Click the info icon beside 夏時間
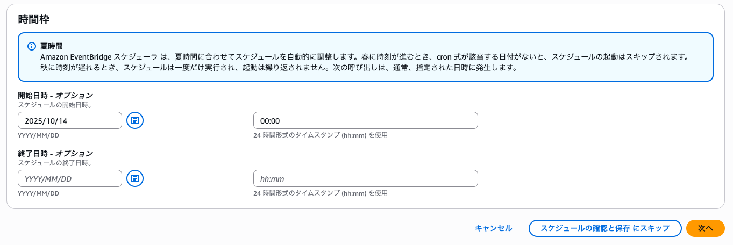This screenshot has width=733, height=245. 32,47
